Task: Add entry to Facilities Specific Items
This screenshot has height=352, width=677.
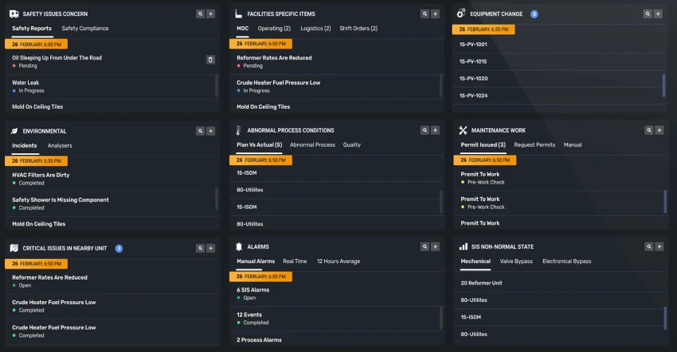Action: (x=435, y=14)
